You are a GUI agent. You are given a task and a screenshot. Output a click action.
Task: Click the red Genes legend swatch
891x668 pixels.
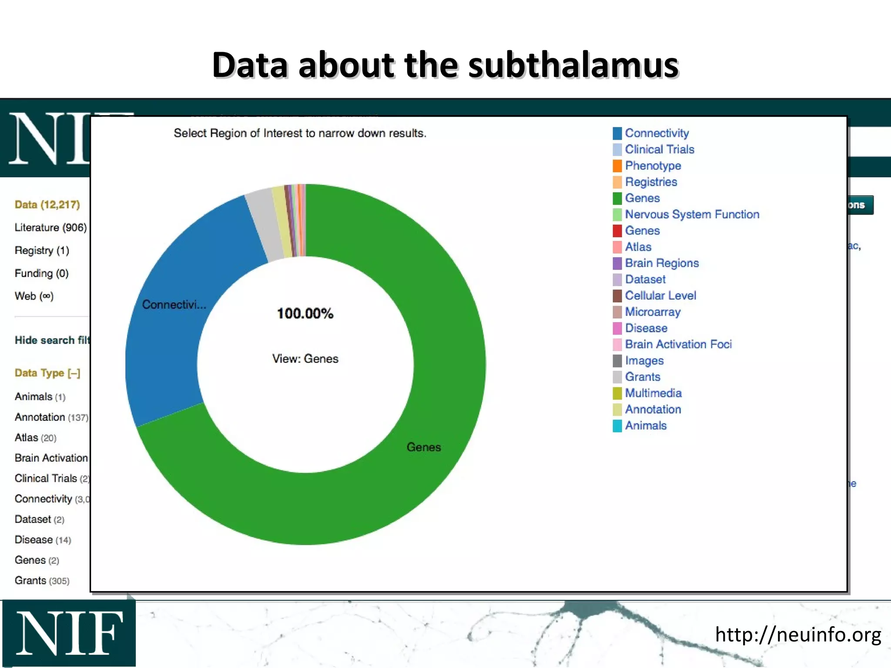[617, 230]
